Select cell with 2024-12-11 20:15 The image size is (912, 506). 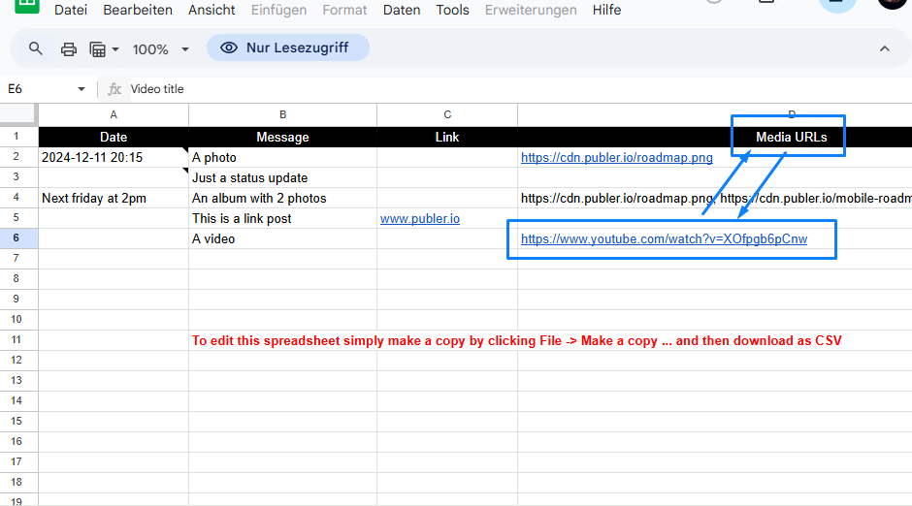click(x=114, y=157)
